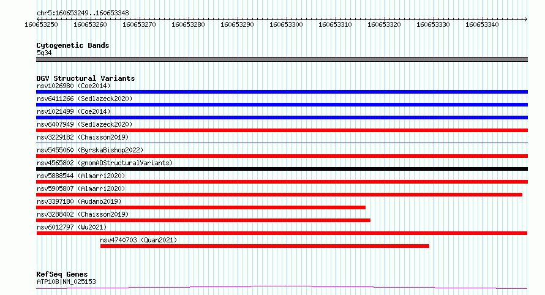Select the red bar for nsv3288402
The height and width of the screenshot is (295, 545).
point(203,220)
